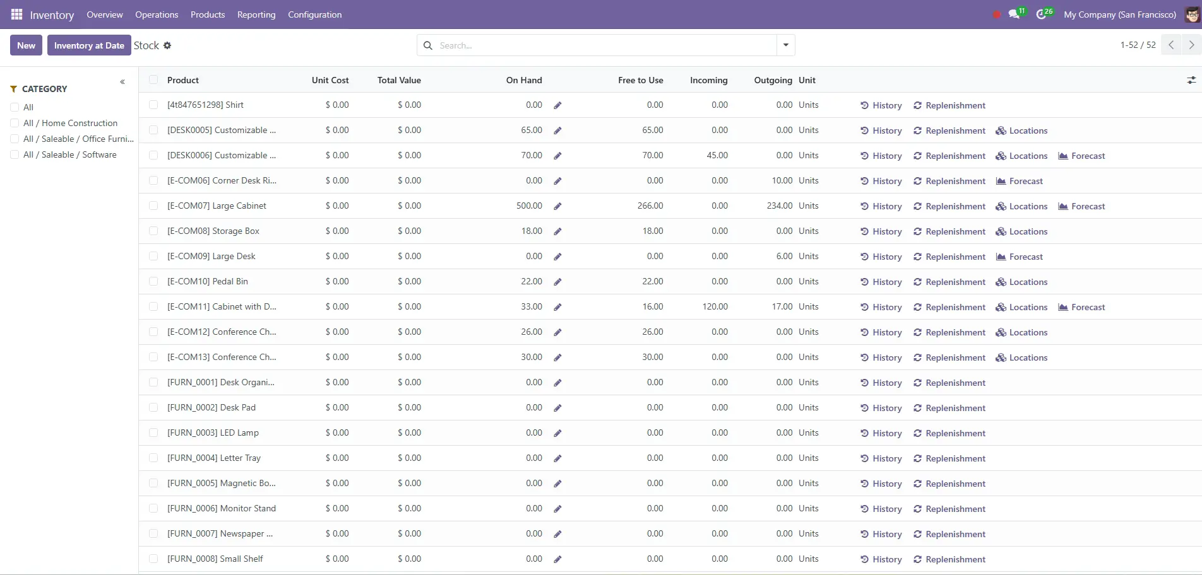Open the company switcher My Company

(x=1119, y=15)
